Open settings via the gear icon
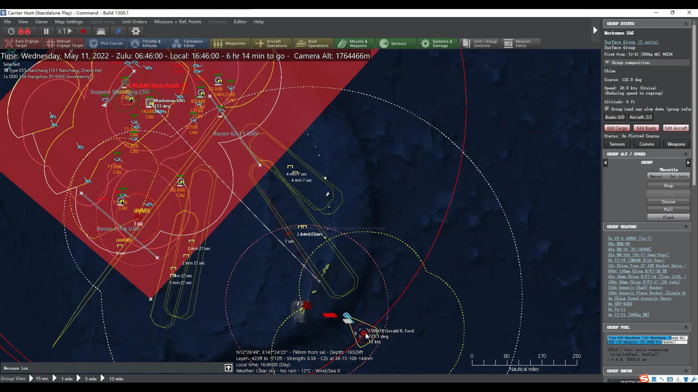The image size is (698, 392). (x=136, y=31)
